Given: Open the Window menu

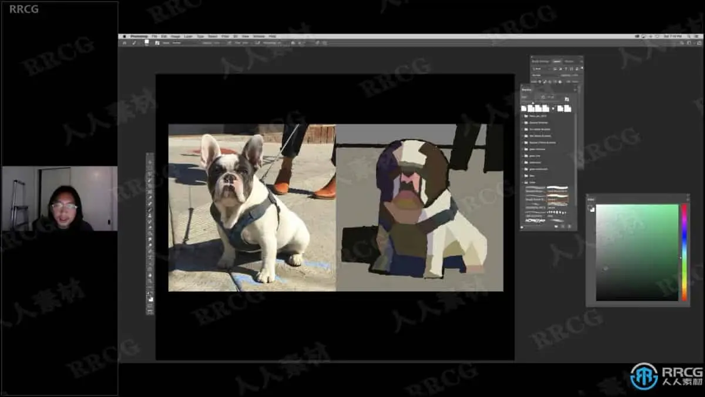Looking at the screenshot, I should (x=258, y=36).
